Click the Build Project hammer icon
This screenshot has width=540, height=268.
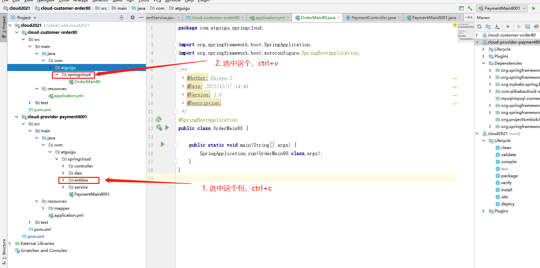470,8
